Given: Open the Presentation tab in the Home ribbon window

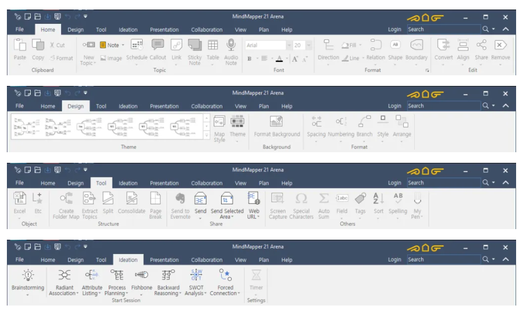Looking at the screenshot, I should pyautogui.click(x=164, y=30).
